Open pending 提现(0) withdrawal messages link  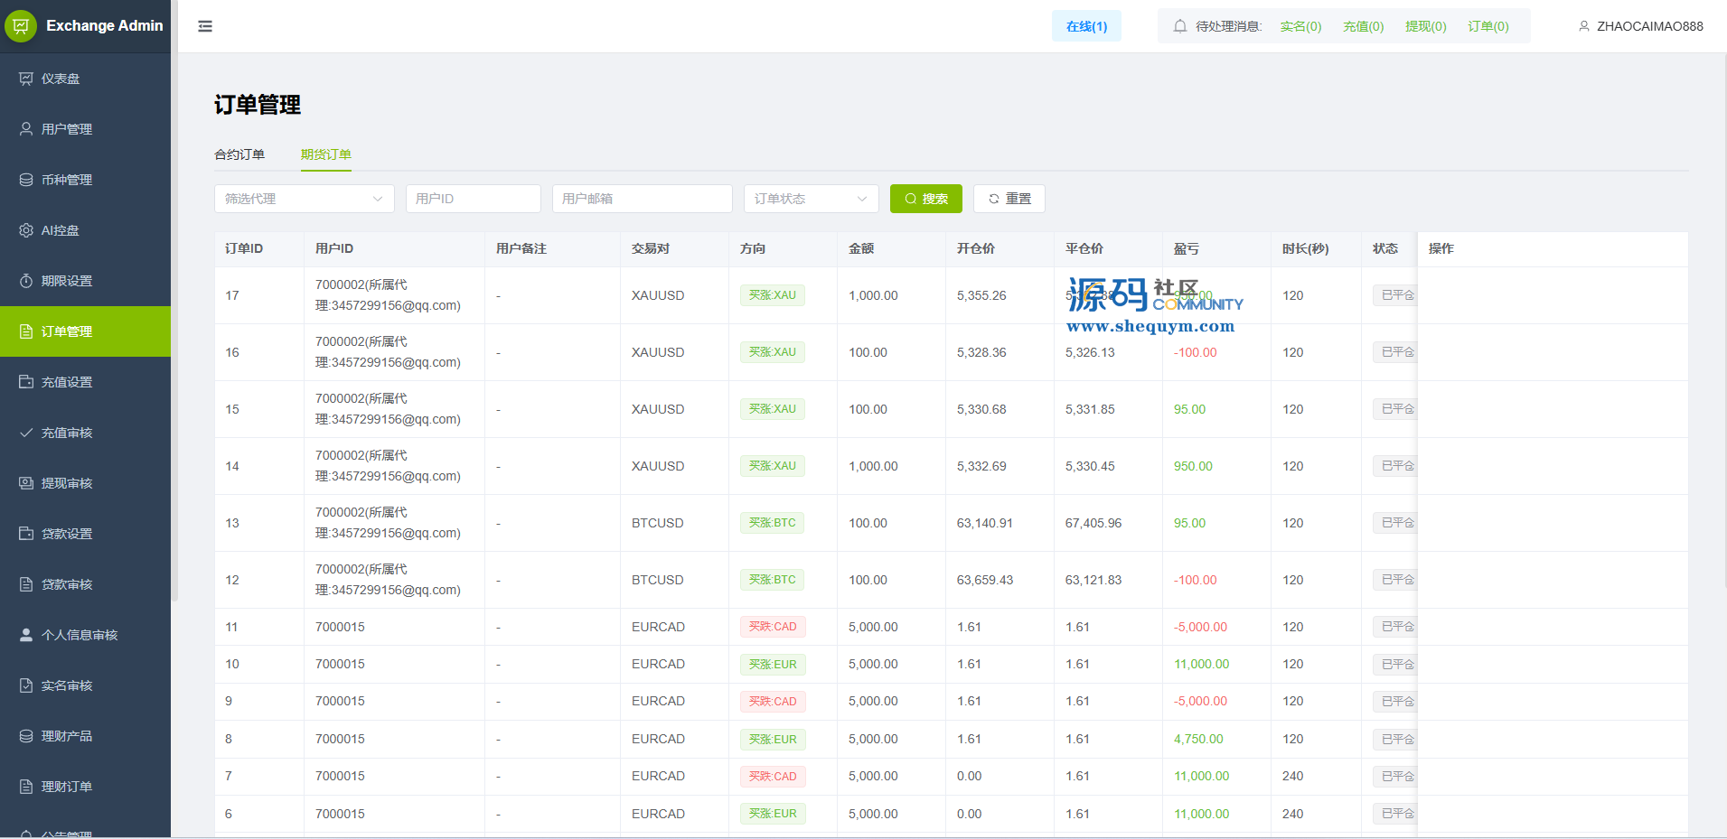coord(1425,26)
